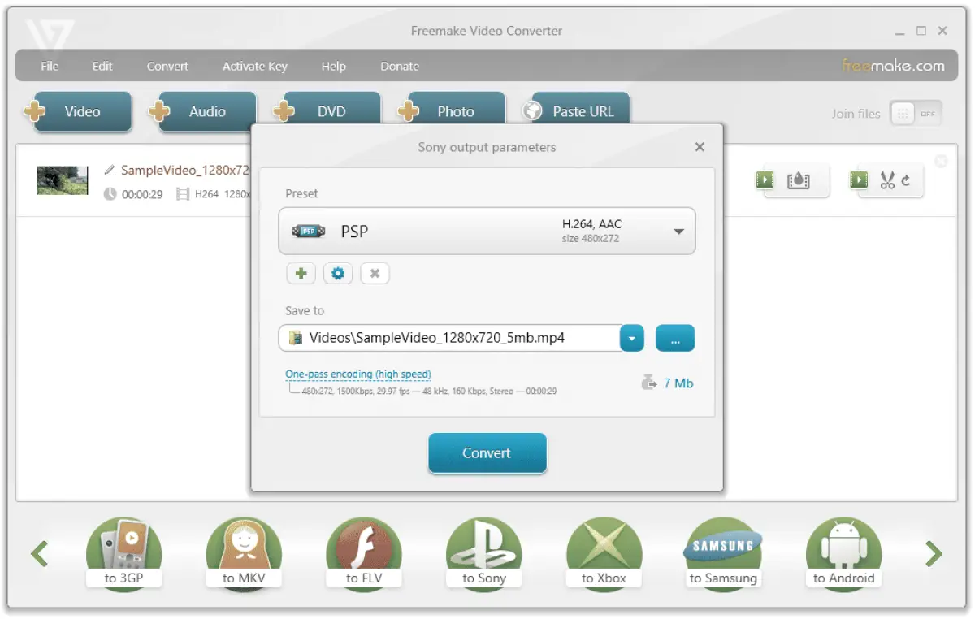The width and height of the screenshot is (975, 619).
Task: Add photos with the Photo button
Action: coord(452,110)
